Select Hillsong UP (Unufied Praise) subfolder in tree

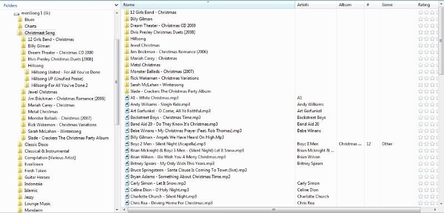57,79
